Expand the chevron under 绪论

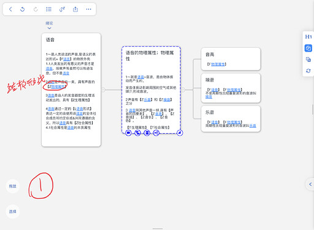pyautogui.click(x=49, y=28)
